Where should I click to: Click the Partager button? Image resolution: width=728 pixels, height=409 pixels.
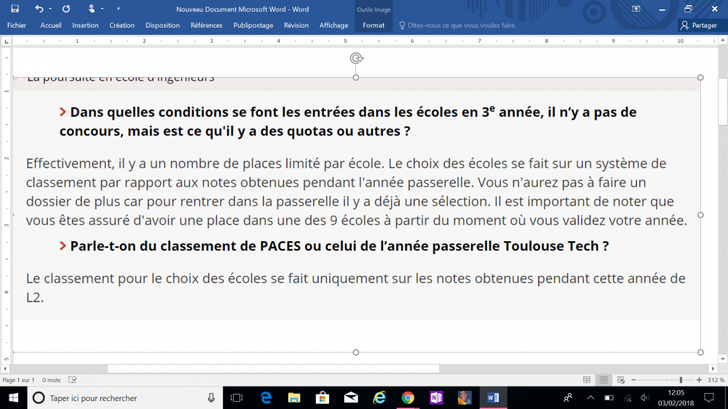click(699, 25)
